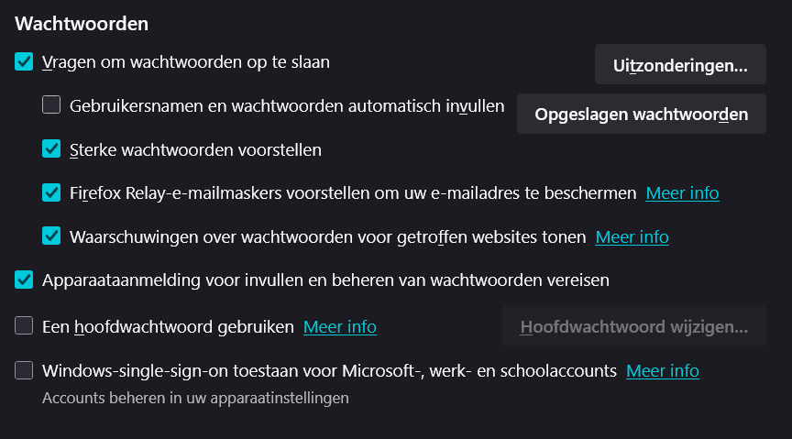Uncheck the "Apparaataanmelding" vereisen checkbox
The width and height of the screenshot is (792, 439).
pyautogui.click(x=25, y=280)
